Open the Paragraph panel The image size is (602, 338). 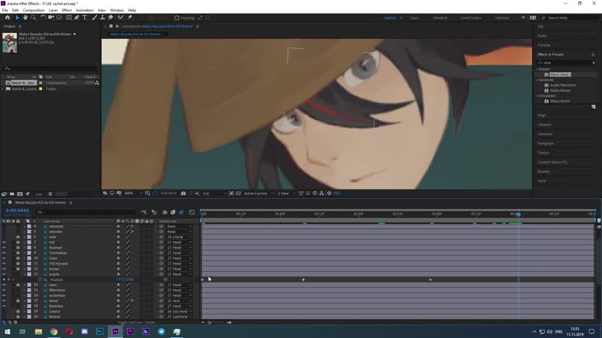546,143
